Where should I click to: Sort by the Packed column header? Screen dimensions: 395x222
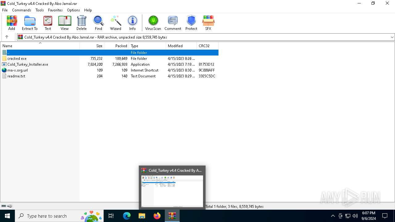pyautogui.click(x=117, y=46)
